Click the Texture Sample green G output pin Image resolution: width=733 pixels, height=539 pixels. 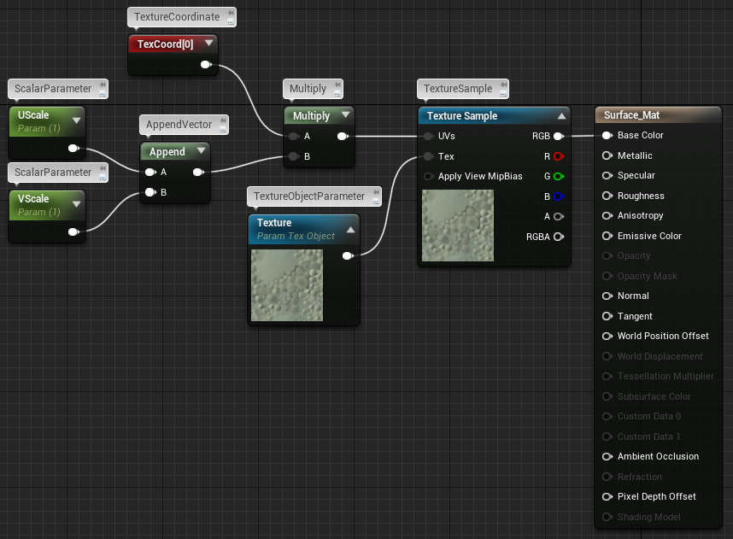coord(558,177)
